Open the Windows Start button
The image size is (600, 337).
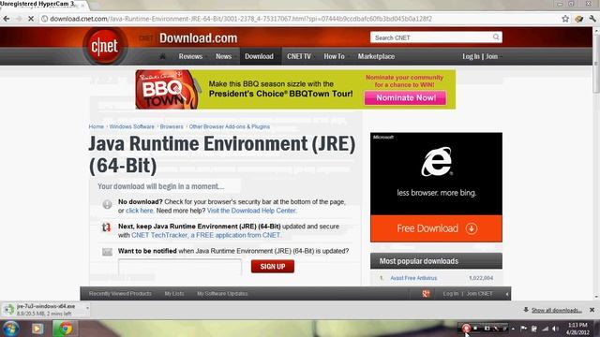11,329
